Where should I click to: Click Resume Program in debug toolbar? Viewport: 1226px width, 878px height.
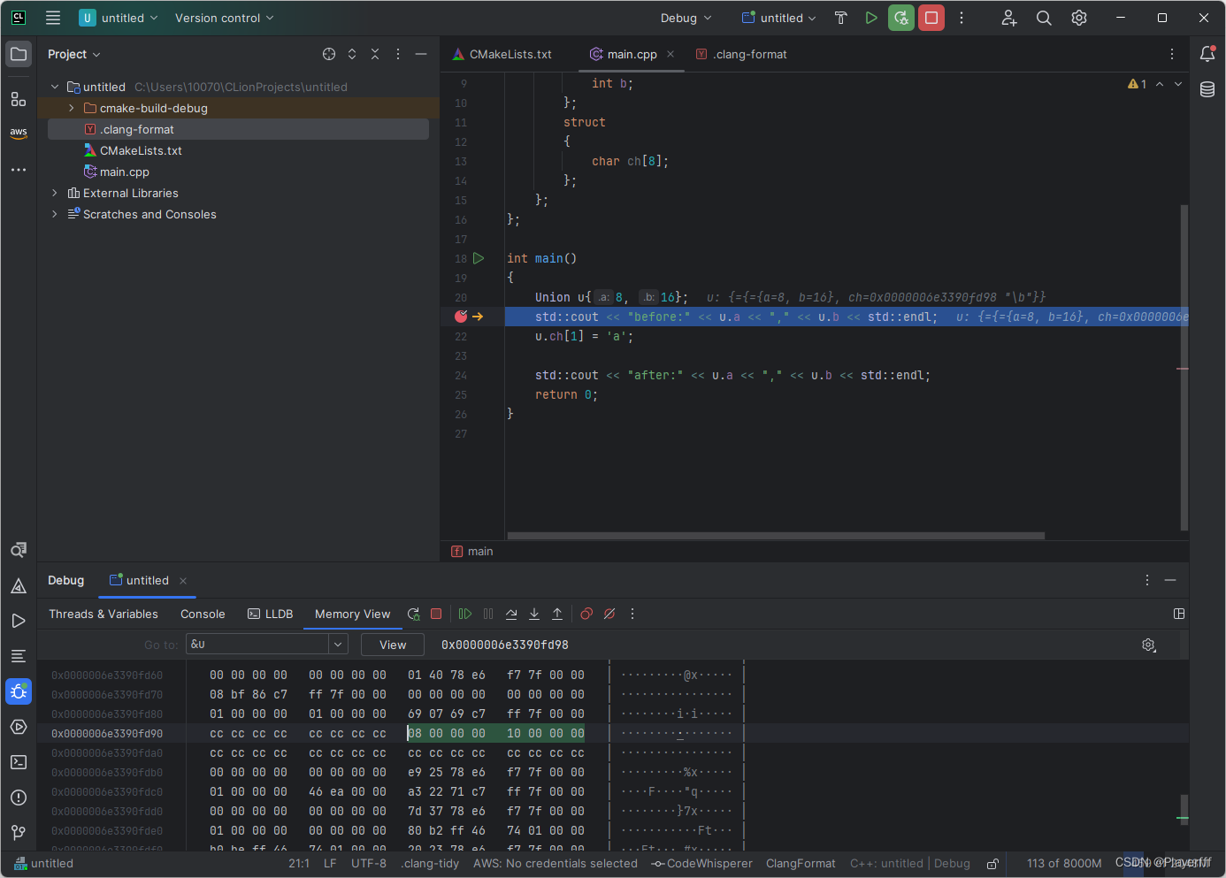pos(465,614)
